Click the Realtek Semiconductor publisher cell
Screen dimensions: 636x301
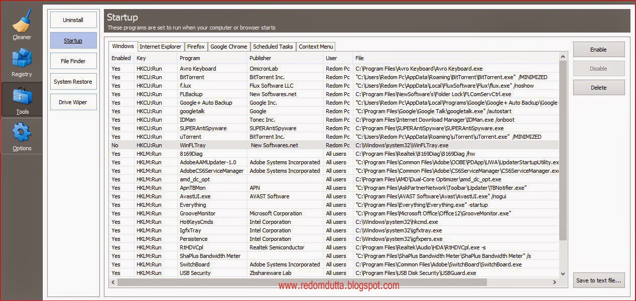click(277, 247)
